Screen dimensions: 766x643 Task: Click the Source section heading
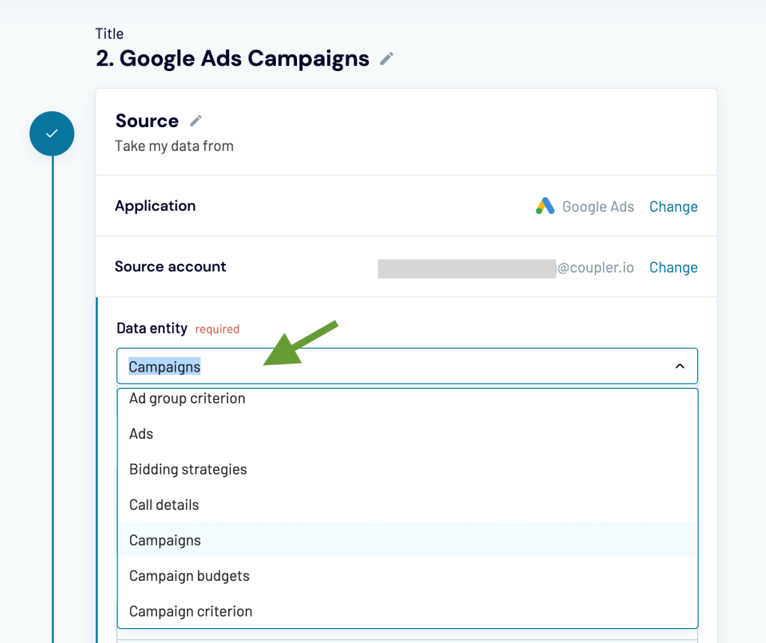point(147,121)
